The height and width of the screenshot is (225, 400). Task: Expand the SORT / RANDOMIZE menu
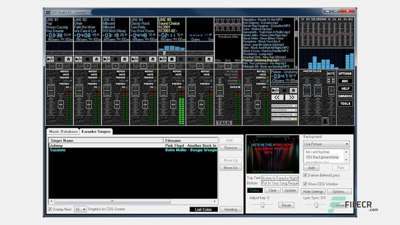[x=283, y=115]
